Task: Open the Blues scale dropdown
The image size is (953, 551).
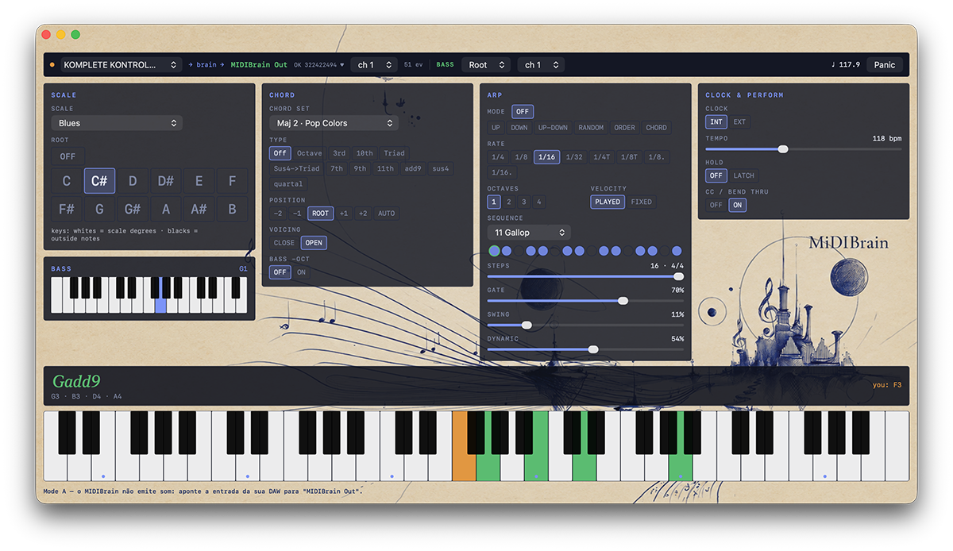Action: (x=117, y=123)
